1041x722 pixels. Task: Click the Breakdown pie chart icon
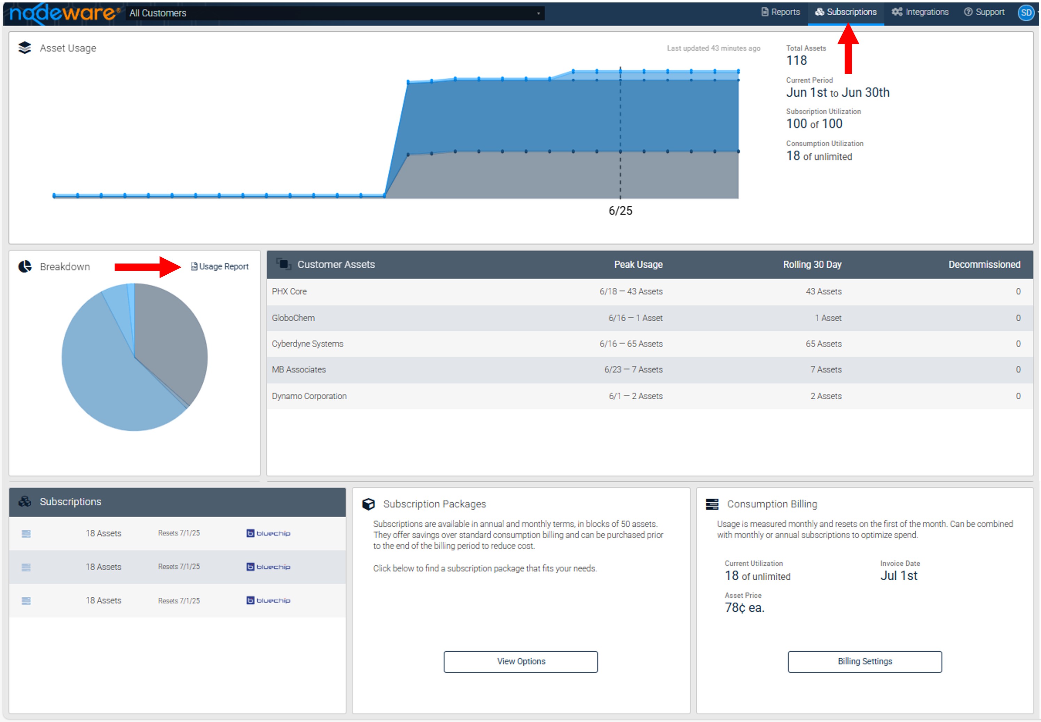tap(25, 266)
